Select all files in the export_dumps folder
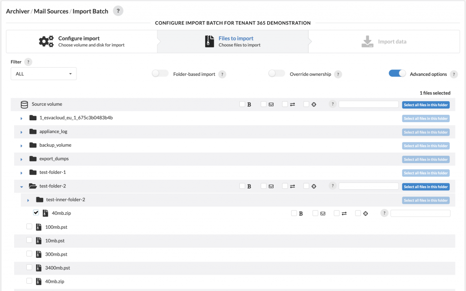The width and height of the screenshot is (466, 291). tap(425, 159)
